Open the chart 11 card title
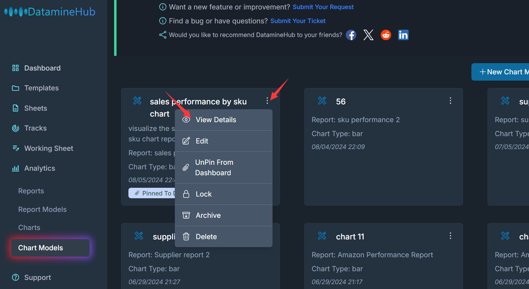Screen dimensions: 529x289 point(350,237)
